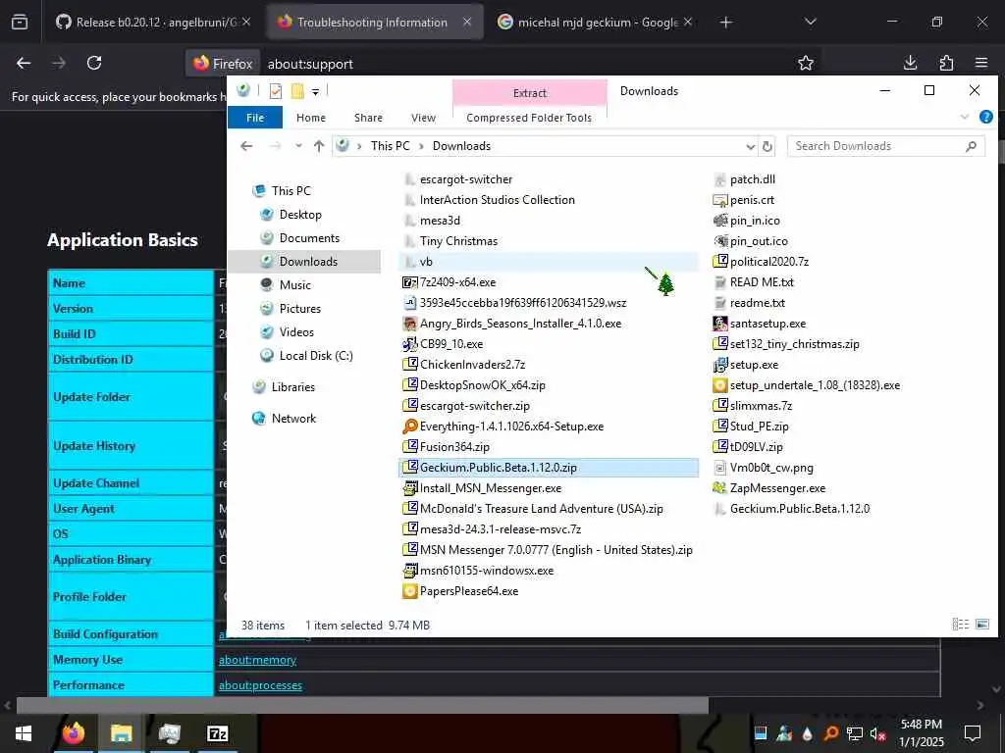
Task: Expand the ribbon chevron in Explorer
Action: 965,118
